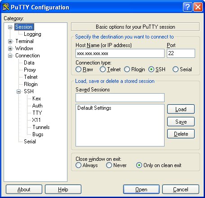Click the Cancel button

point(181,189)
